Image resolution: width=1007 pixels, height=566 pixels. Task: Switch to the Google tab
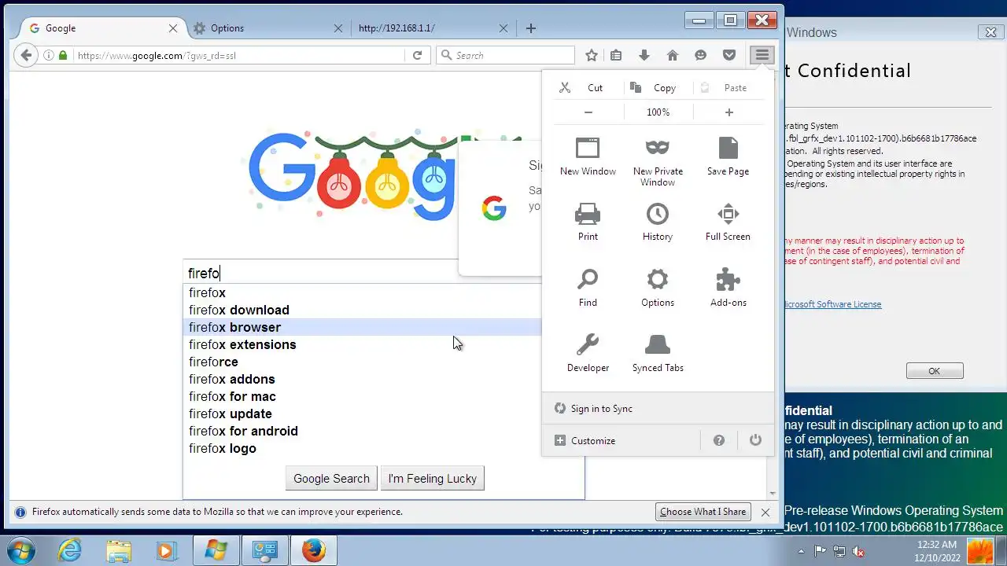98,28
